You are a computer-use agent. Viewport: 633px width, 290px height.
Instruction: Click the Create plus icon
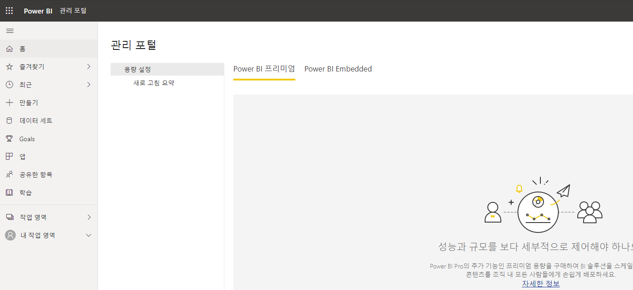[x=9, y=103]
